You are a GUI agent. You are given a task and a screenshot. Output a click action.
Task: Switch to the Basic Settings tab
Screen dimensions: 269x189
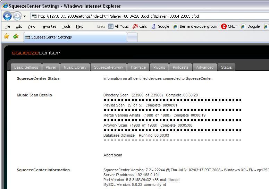(26, 67)
